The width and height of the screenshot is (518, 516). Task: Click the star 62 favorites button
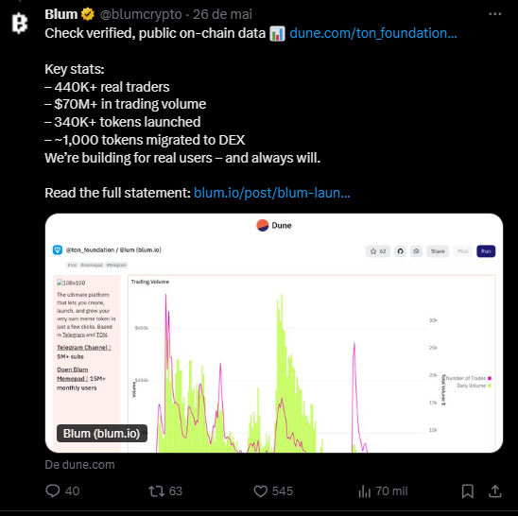[378, 251]
